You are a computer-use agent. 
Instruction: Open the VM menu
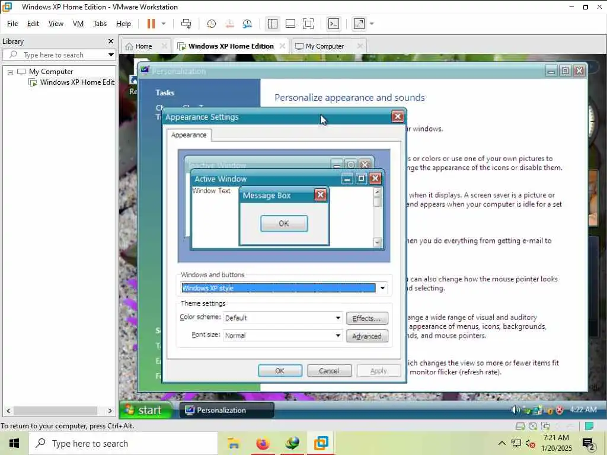point(78,24)
